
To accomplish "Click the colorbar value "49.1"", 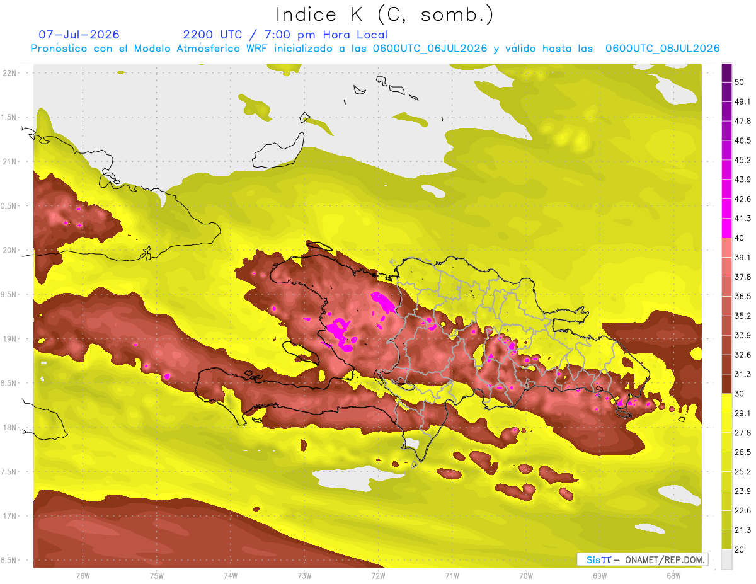I will [742, 101].
